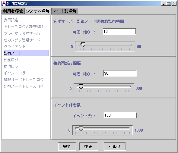Click the retry interval field showing 30

coord(120,73)
